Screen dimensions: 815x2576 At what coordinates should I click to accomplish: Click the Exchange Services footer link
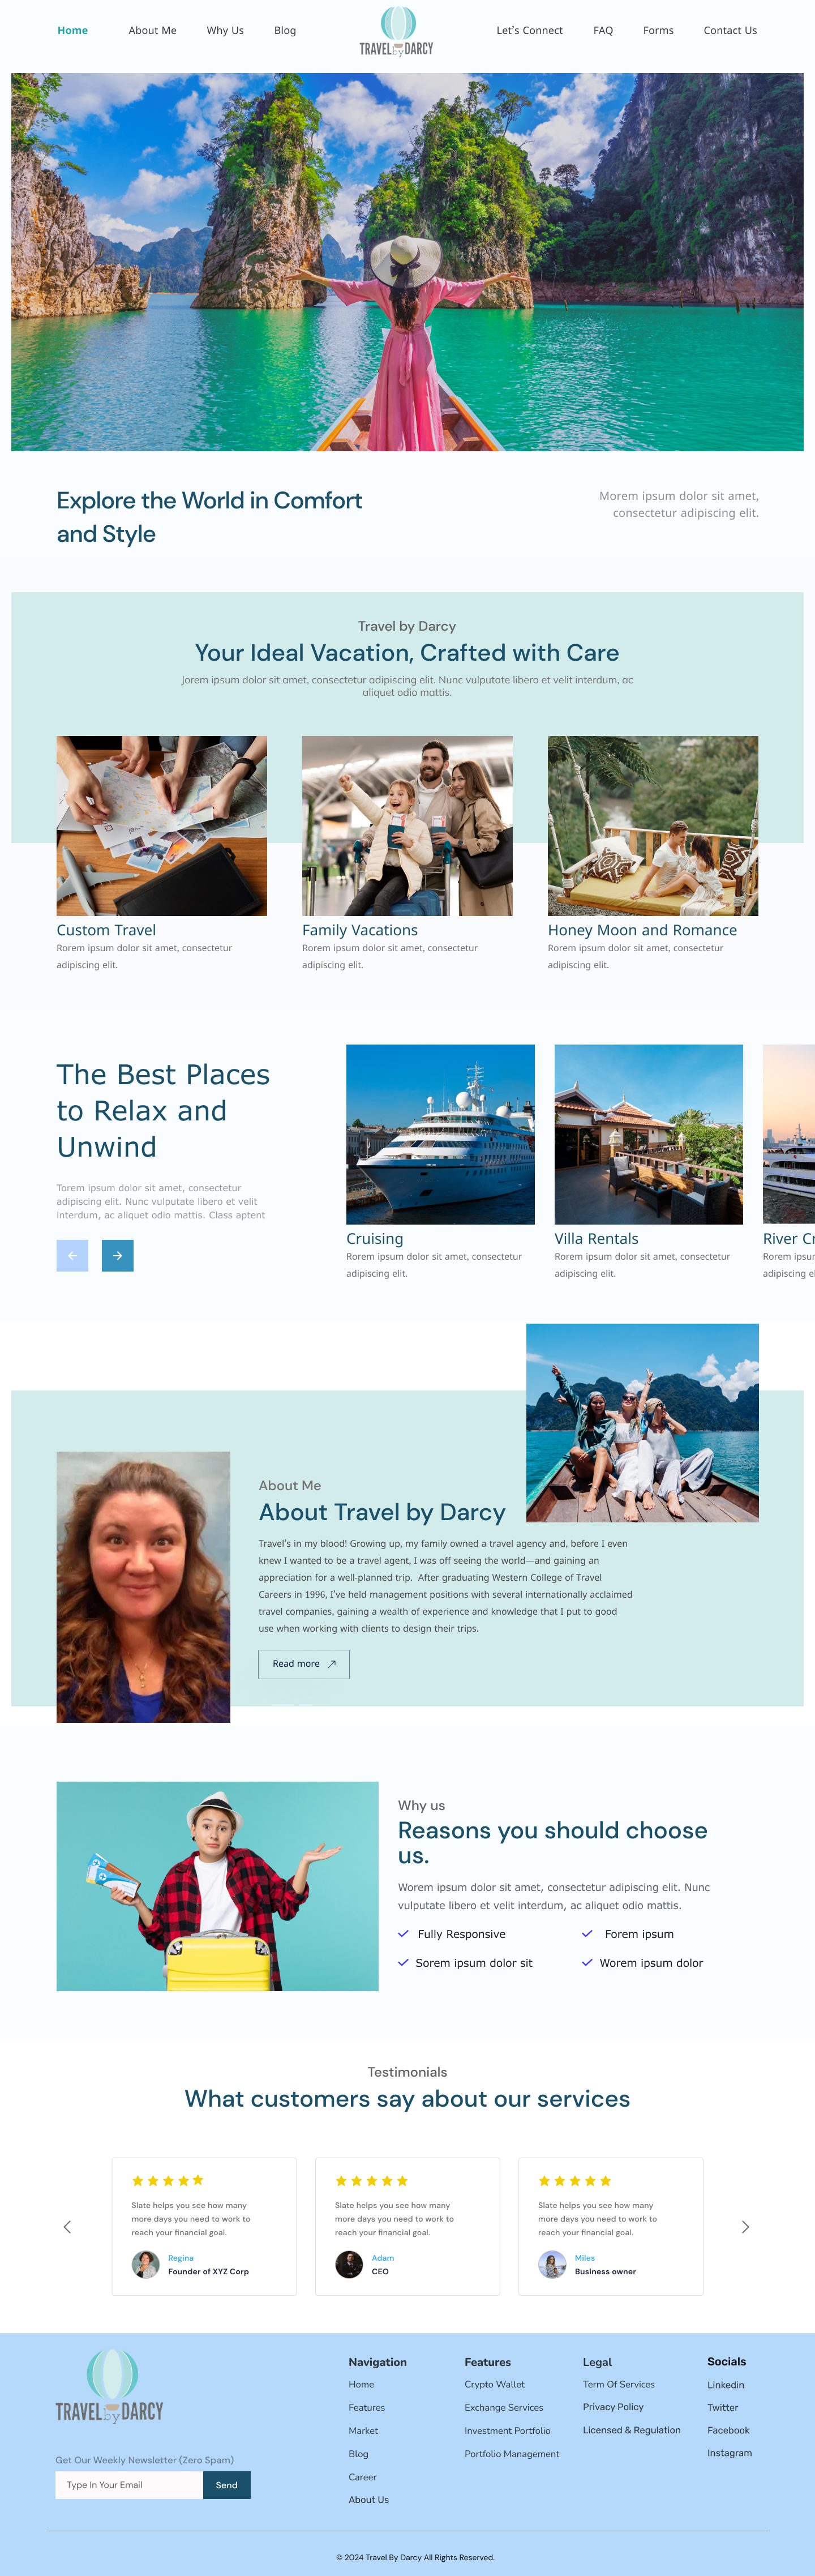point(504,2407)
